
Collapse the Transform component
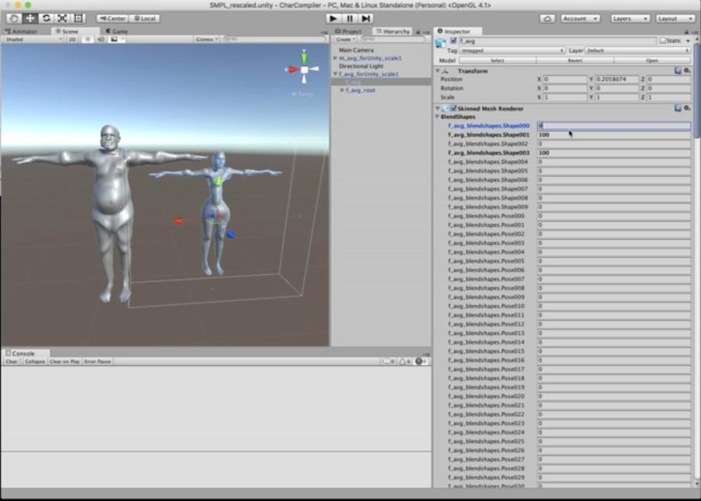click(437, 71)
